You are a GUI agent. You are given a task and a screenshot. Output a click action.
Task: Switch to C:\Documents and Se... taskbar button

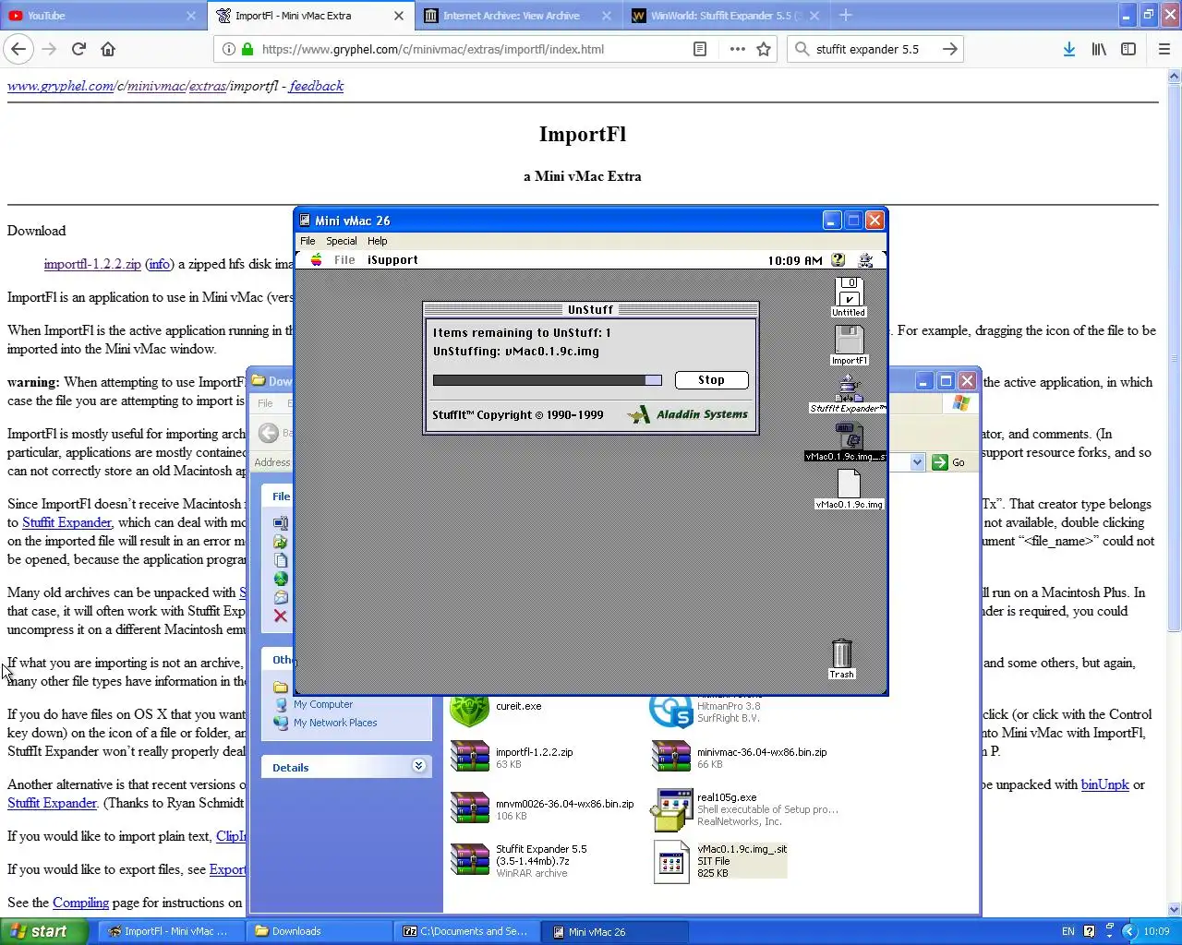pos(468,931)
